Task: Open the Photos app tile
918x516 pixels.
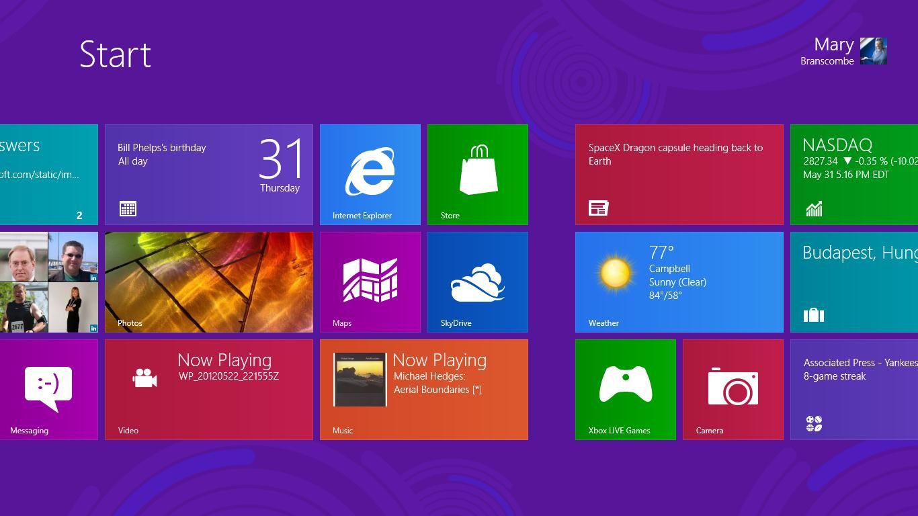Action: tap(209, 282)
